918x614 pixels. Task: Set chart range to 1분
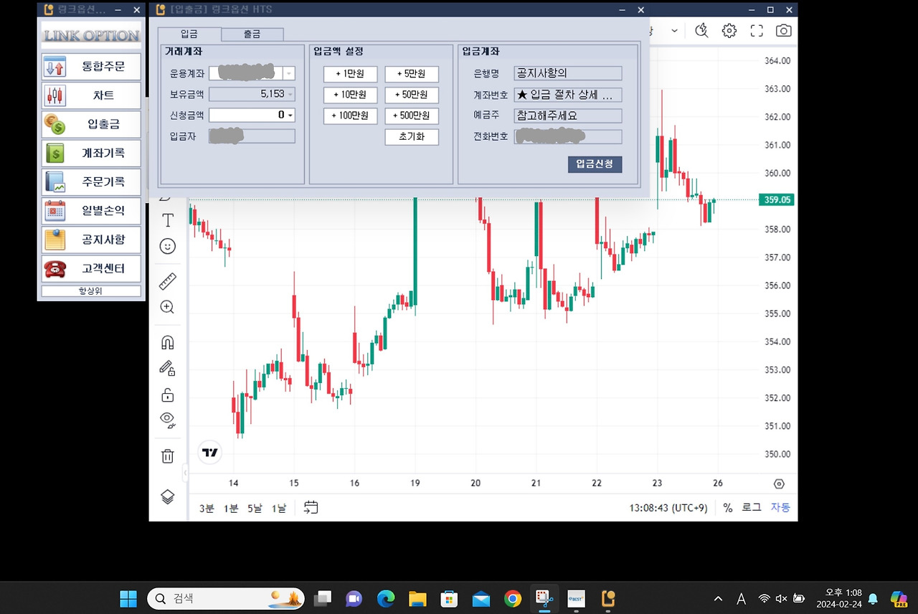pyautogui.click(x=231, y=508)
